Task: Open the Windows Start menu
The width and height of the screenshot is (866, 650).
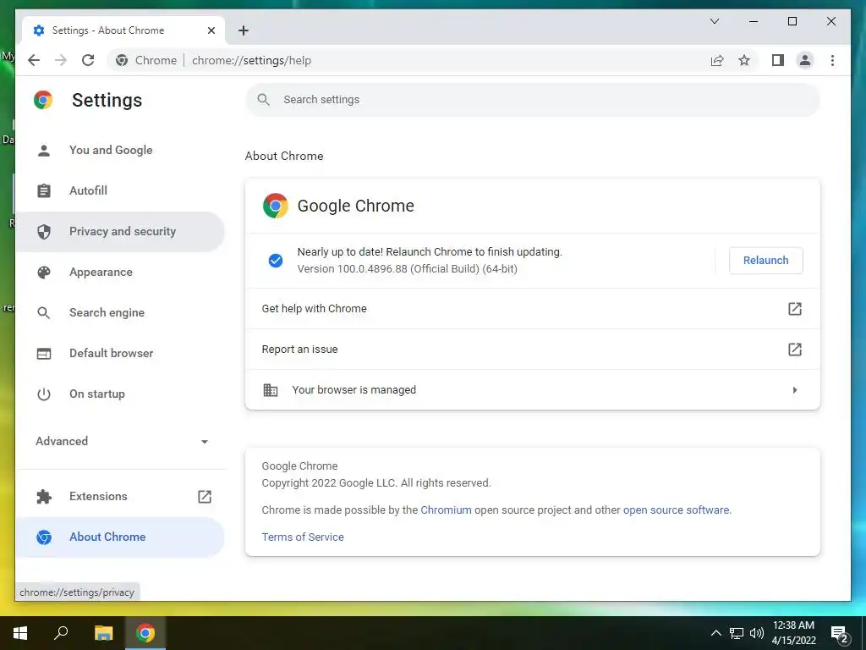Action: pos(20,633)
